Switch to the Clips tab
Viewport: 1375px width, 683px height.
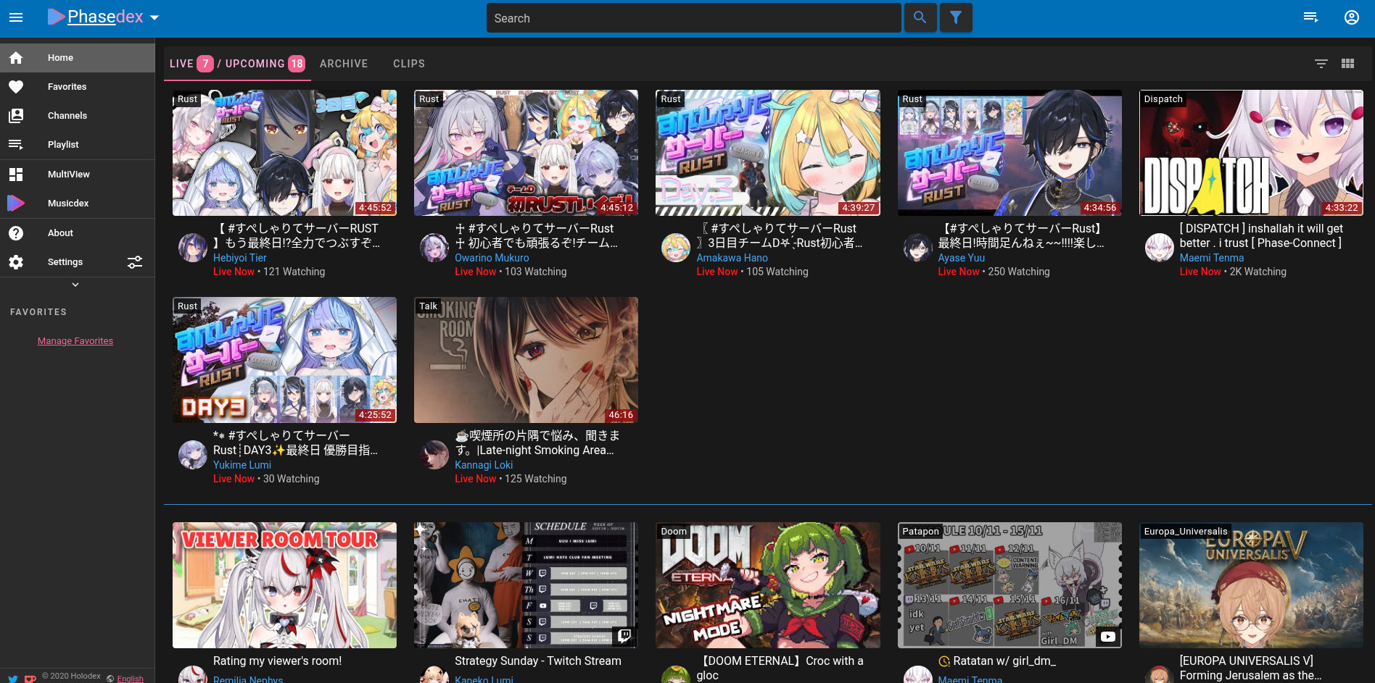409,64
